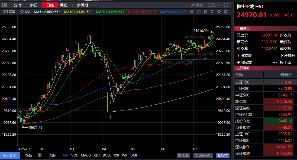297x160 pixels.
Task: Click the 保存模板 button
Action: 203,155
